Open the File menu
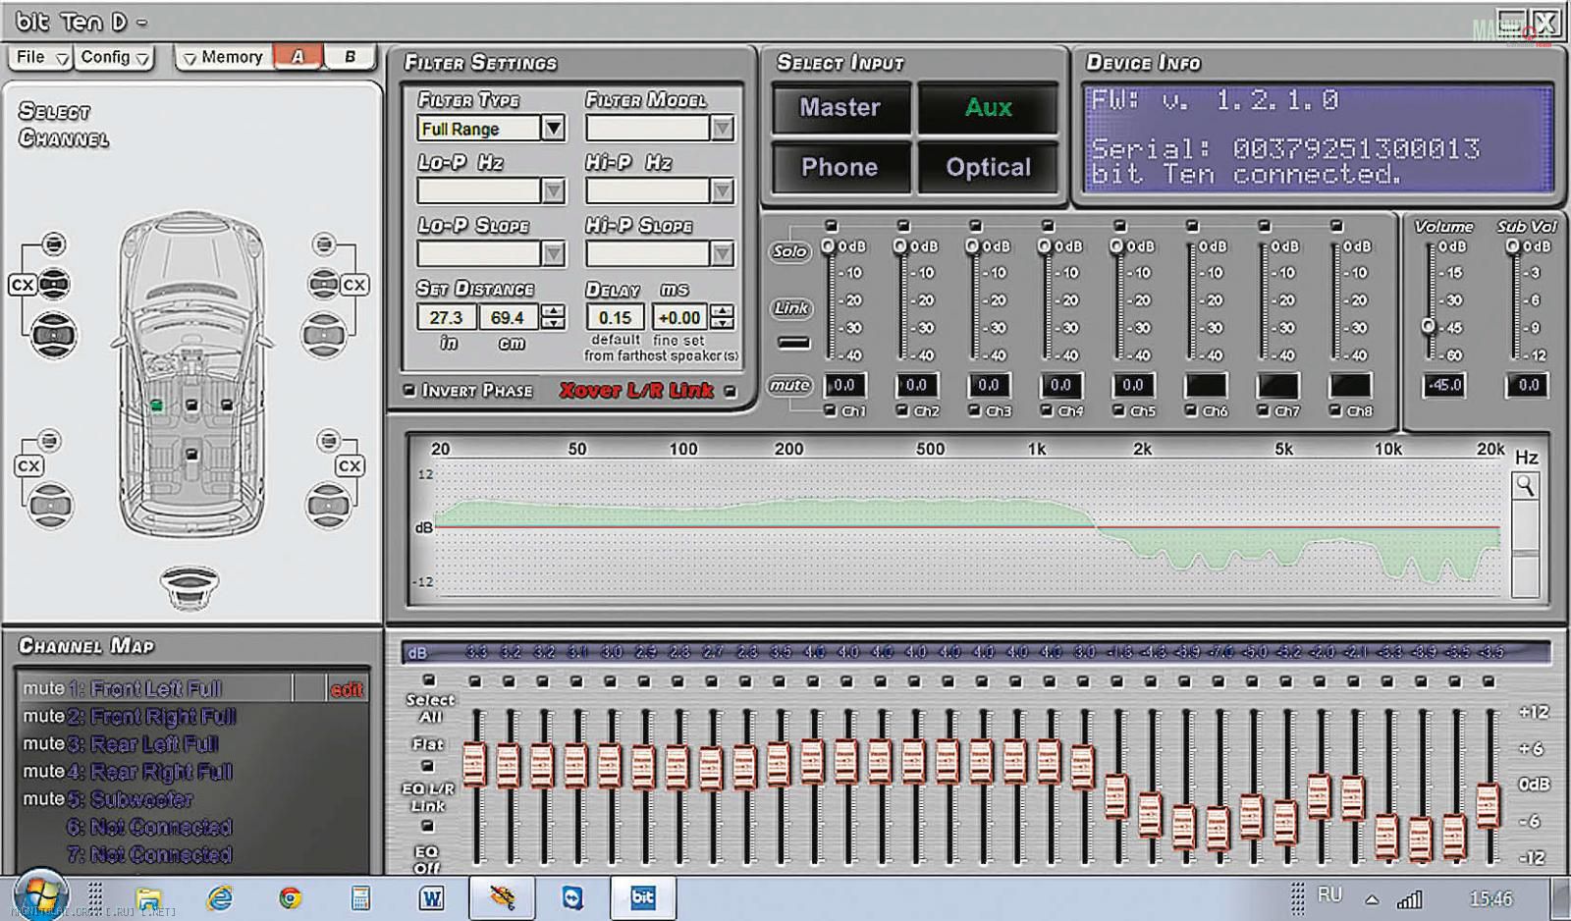 pos(41,57)
